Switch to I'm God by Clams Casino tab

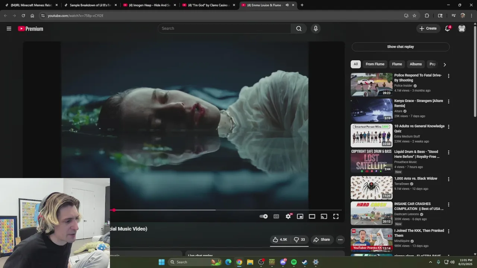[x=208, y=5]
